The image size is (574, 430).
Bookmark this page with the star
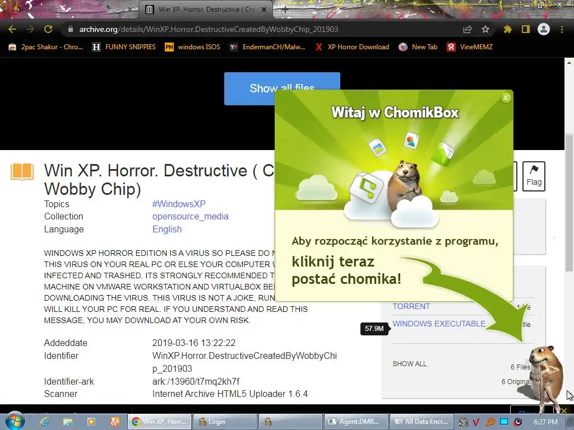pyautogui.click(x=485, y=29)
